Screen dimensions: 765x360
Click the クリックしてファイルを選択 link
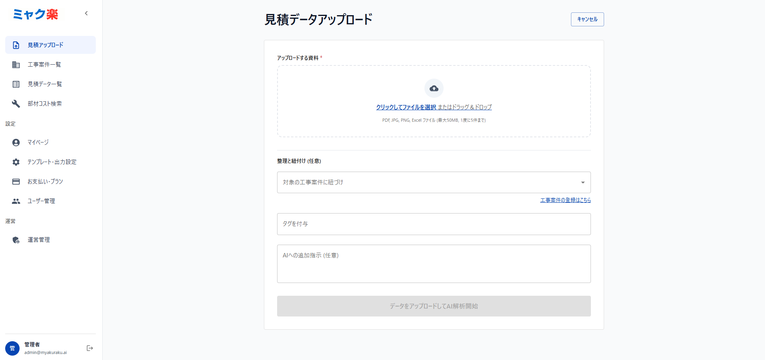click(406, 107)
